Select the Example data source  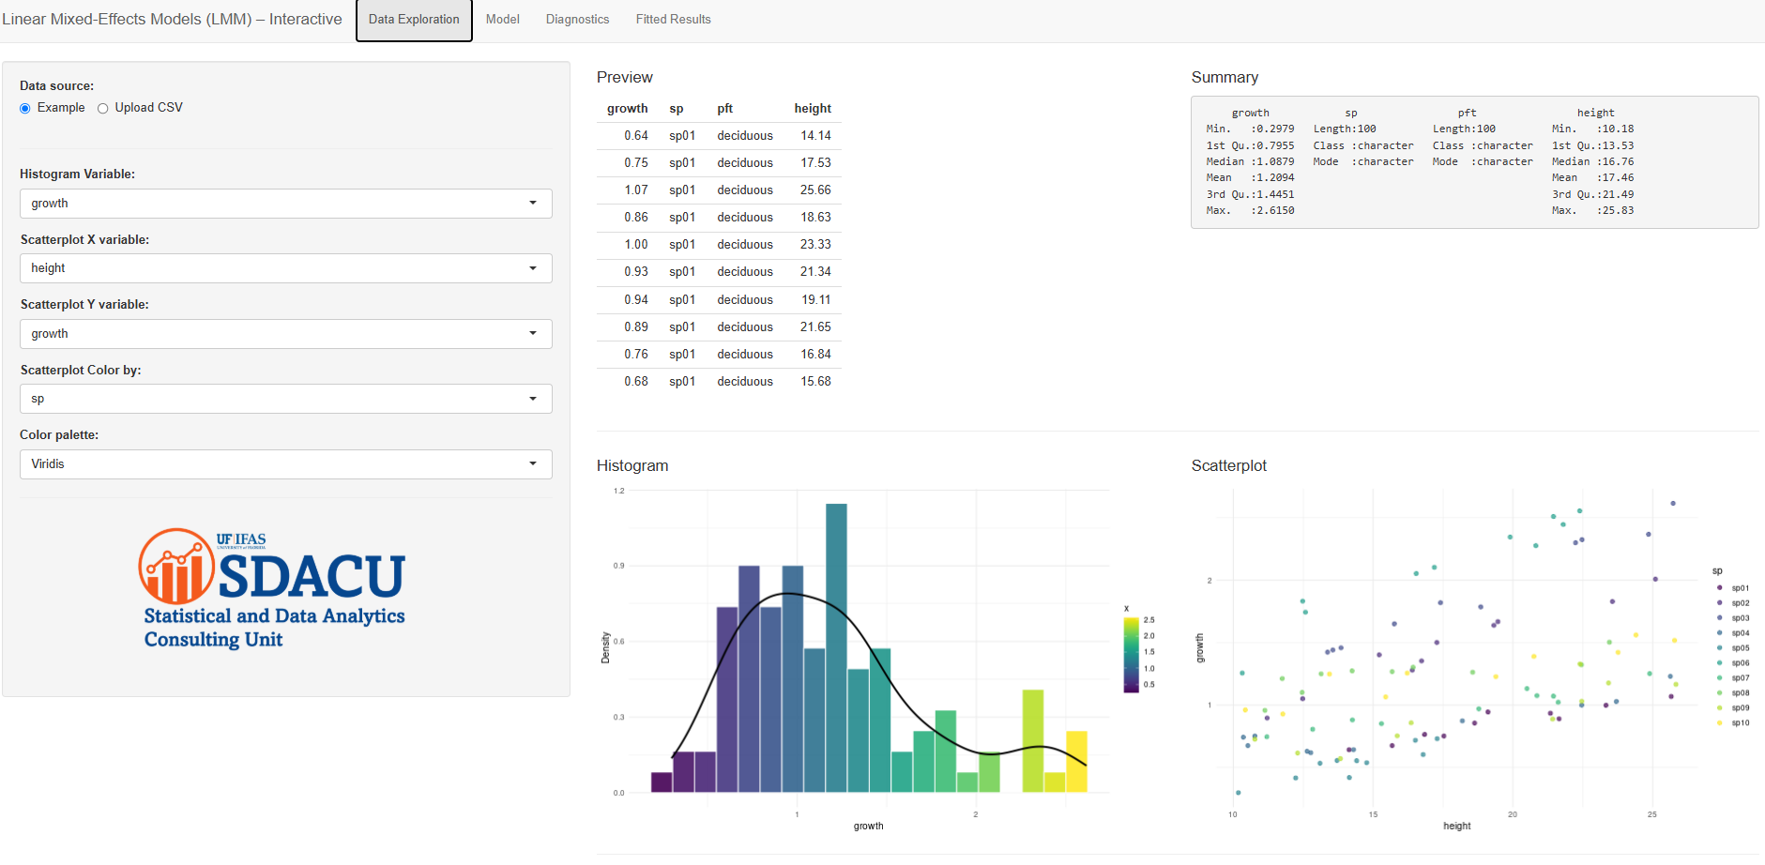pyautogui.click(x=24, y=108)
